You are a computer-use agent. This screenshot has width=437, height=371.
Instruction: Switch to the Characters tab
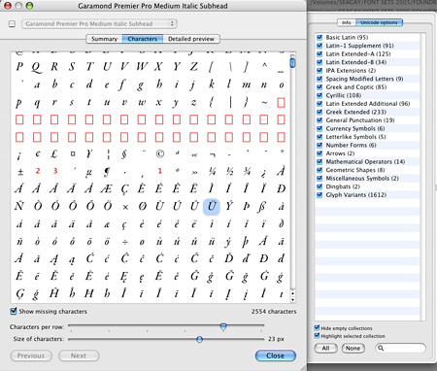click(143, 39)
